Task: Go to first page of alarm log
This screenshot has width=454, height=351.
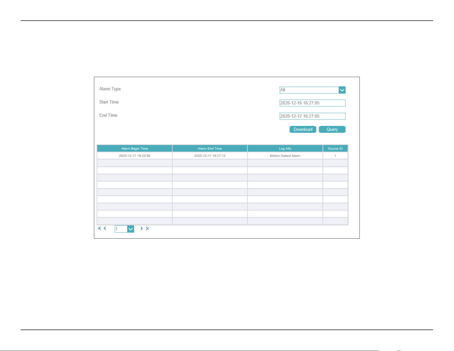Action: point(99,228)
